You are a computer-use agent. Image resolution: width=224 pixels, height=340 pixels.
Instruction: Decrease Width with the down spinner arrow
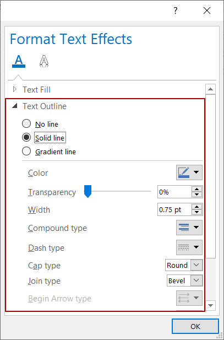(x=196, y=212)
